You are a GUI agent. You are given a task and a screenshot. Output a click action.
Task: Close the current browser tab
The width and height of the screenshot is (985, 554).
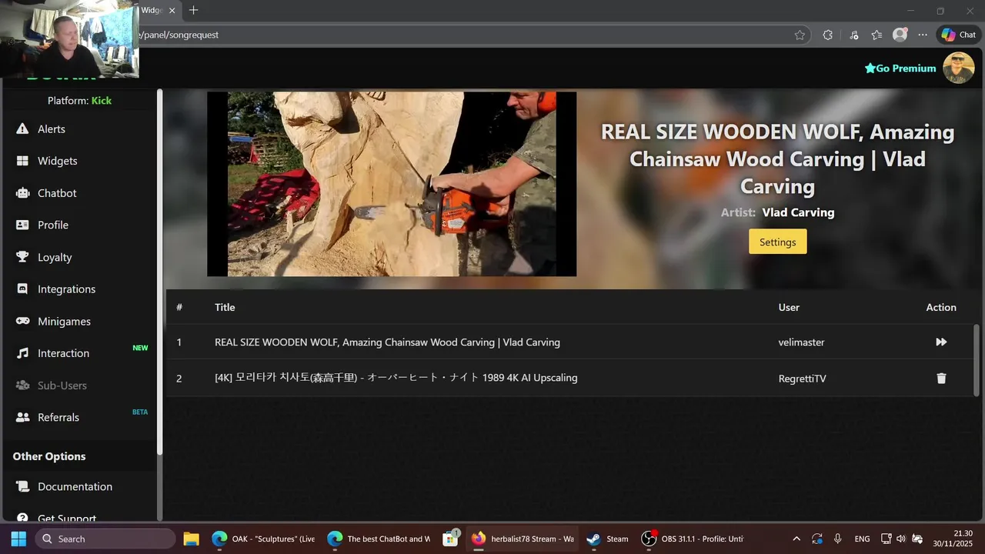(172, 11)
